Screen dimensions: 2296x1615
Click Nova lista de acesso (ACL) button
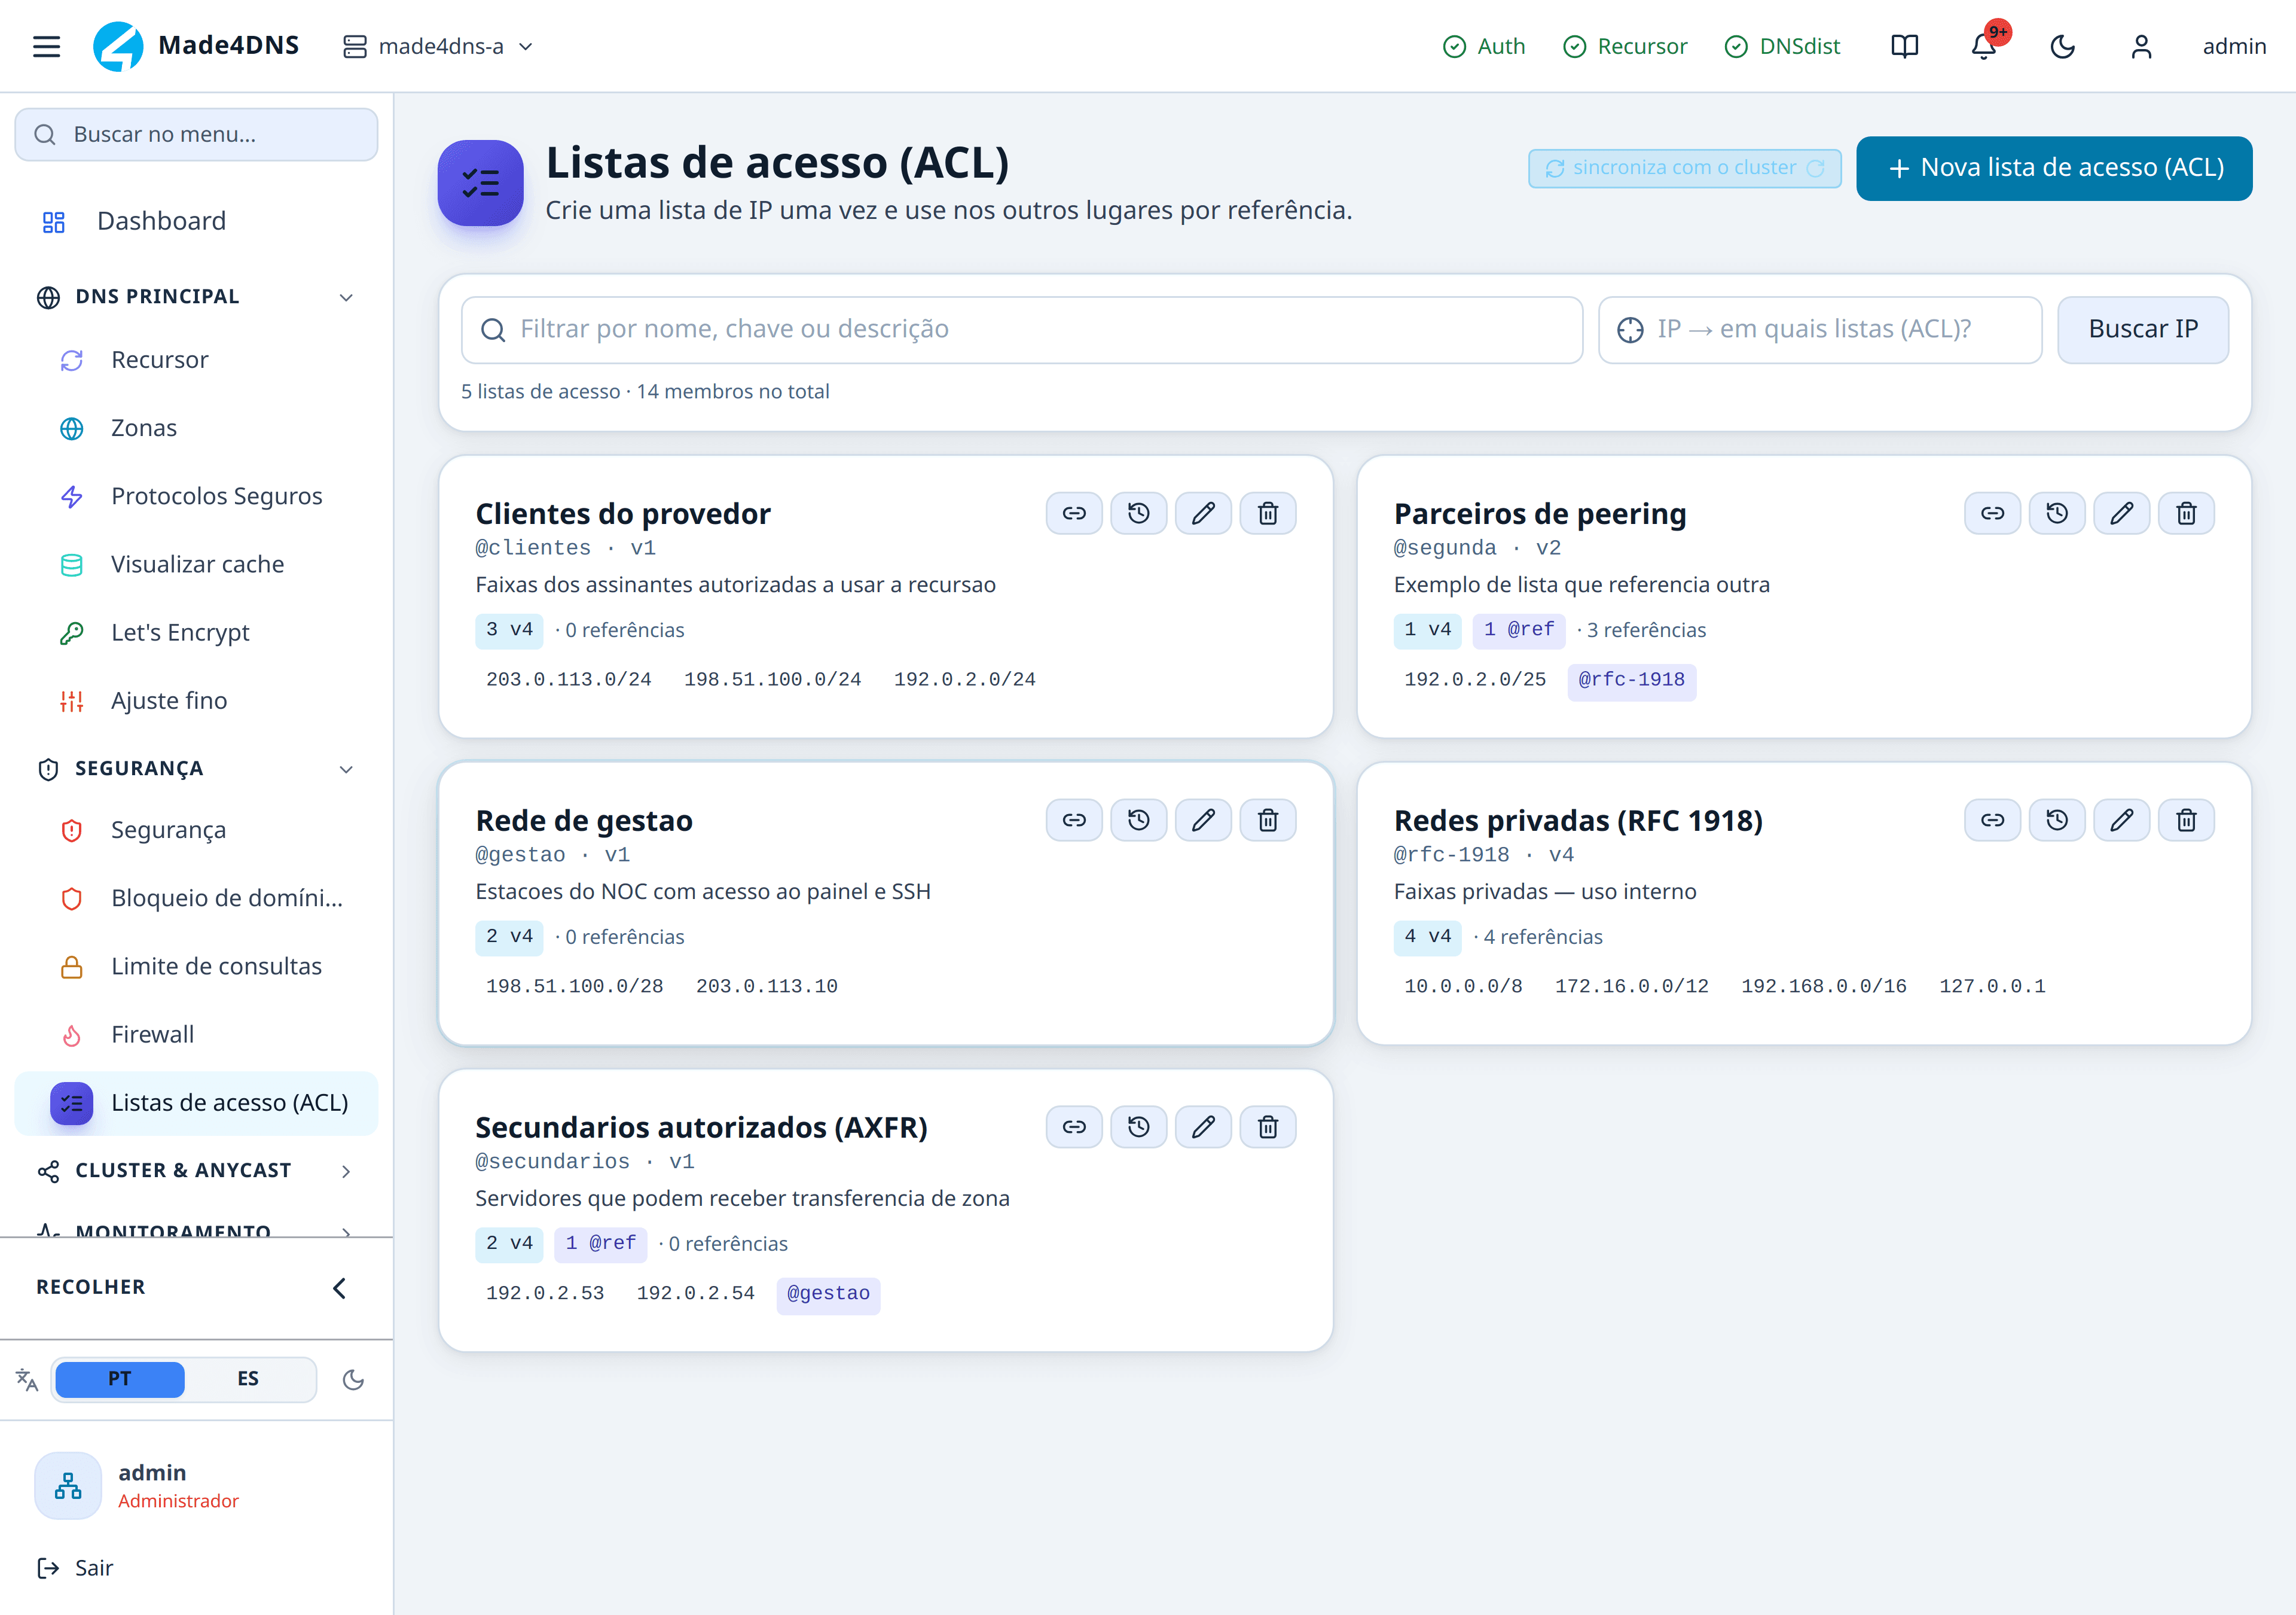pyautogui.click(x=2054, y=168)
